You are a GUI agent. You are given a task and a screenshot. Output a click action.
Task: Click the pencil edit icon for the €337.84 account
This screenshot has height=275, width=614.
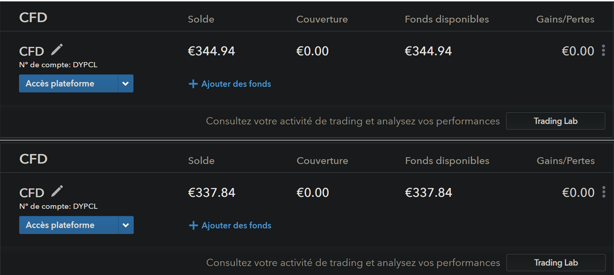coord(57,191)
